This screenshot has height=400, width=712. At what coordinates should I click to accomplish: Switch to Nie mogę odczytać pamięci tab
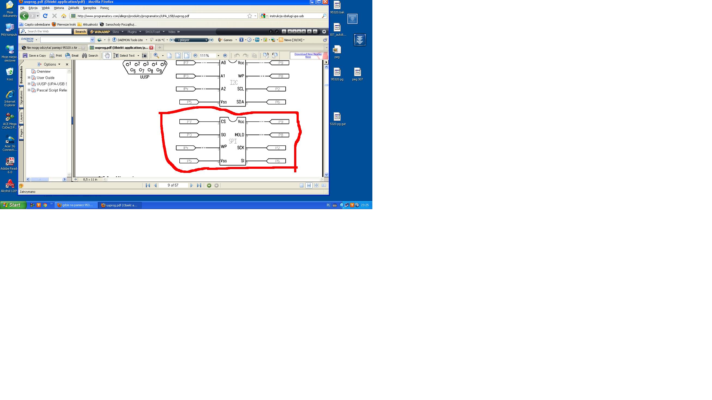(53, 48)
